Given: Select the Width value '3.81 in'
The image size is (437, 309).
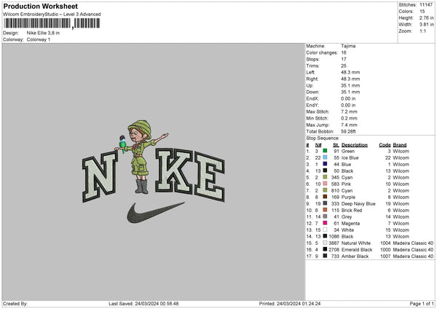Looking at the screenshot, I should [426, 25].
